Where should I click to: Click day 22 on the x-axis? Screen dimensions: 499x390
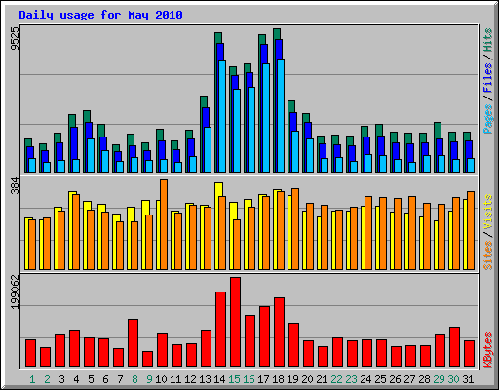[336, 379]
